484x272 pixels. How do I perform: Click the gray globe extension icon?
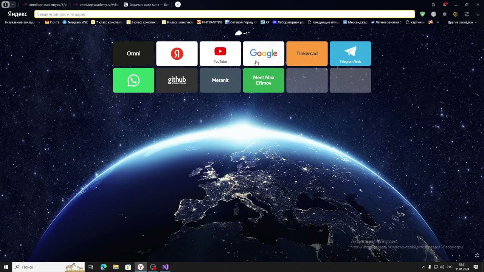click(x=434, y=14)
